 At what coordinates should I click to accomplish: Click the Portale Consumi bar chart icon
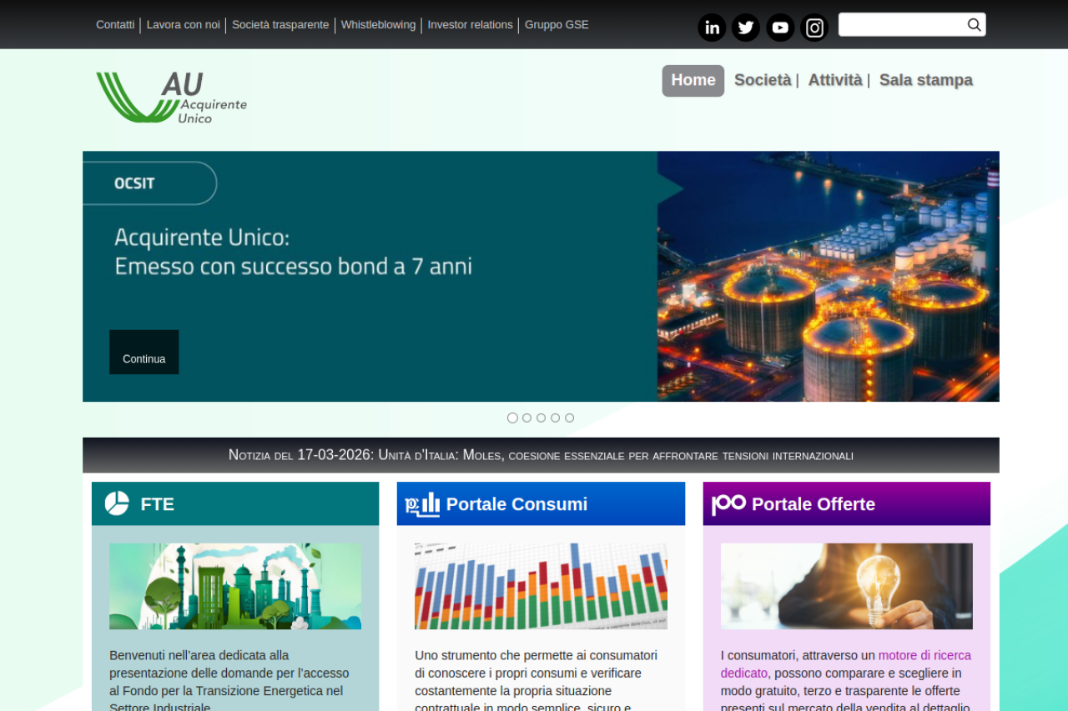click(x=422, y=503)
